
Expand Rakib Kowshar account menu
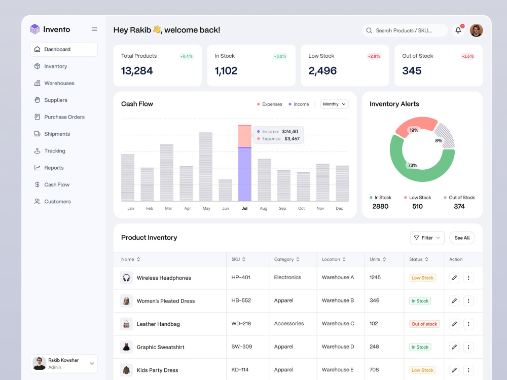tap(64, 363)
